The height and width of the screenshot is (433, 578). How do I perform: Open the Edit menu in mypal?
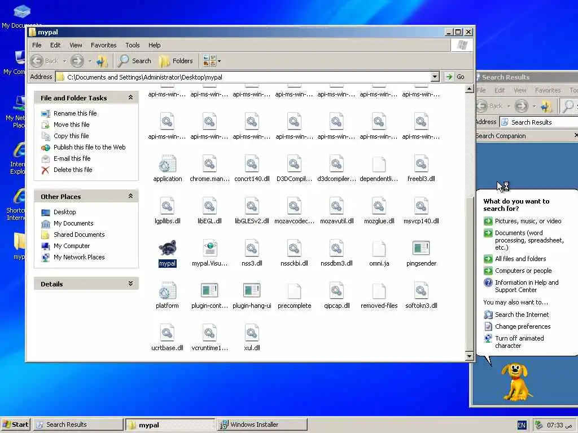click(55, 45)
